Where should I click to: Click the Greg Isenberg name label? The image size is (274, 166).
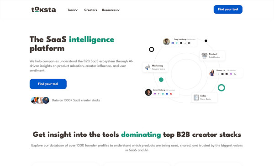coord(180,39)
